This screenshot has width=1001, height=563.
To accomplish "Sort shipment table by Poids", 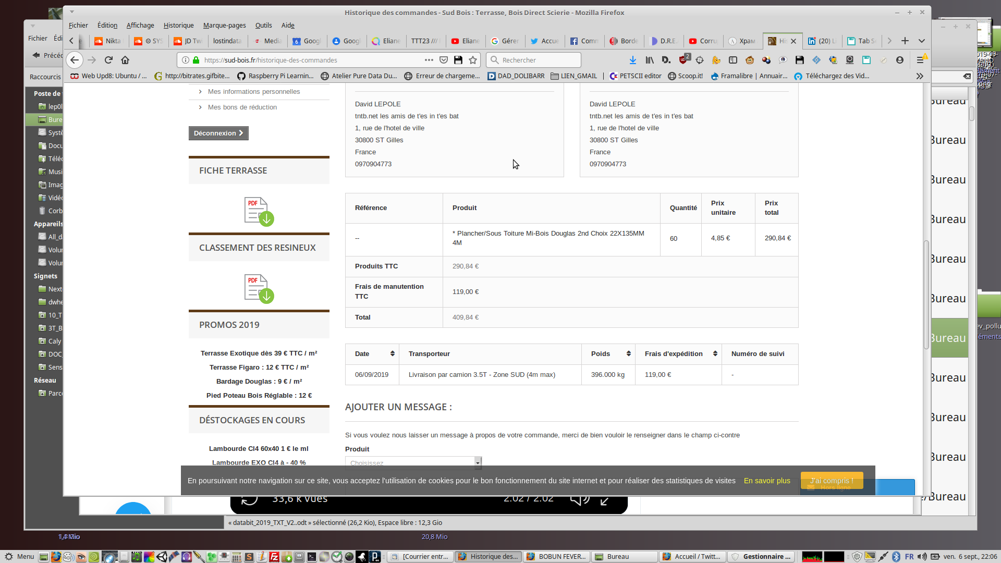I will tap(628, 353).
